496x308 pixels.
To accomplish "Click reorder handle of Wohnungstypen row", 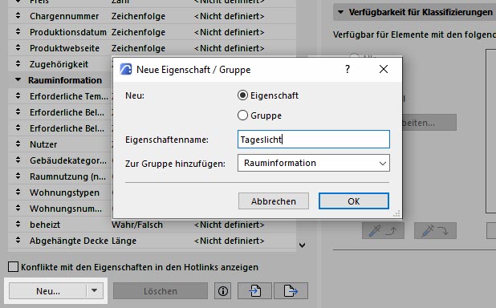I will click(x=18, y=192).
